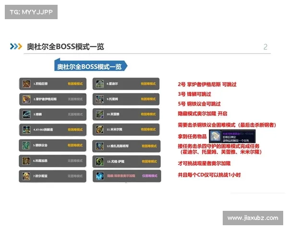The width and height of the screenshot is (288, 230).
Task: Click the 芙蕾雅 boss portrait icon
Action: tap(100, 114)
